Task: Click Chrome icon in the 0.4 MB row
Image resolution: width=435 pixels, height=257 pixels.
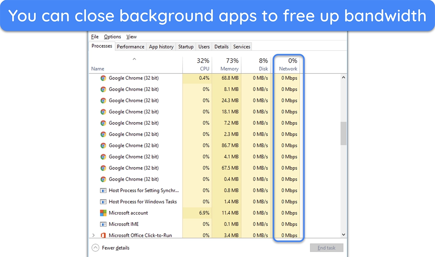Action: click(x=103, y=179)
